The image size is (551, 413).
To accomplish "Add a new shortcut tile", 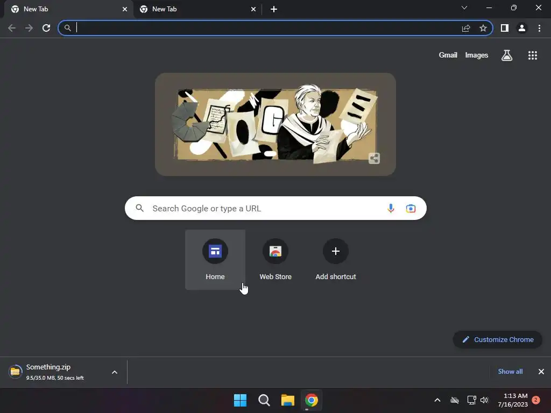I will [336, 260].
